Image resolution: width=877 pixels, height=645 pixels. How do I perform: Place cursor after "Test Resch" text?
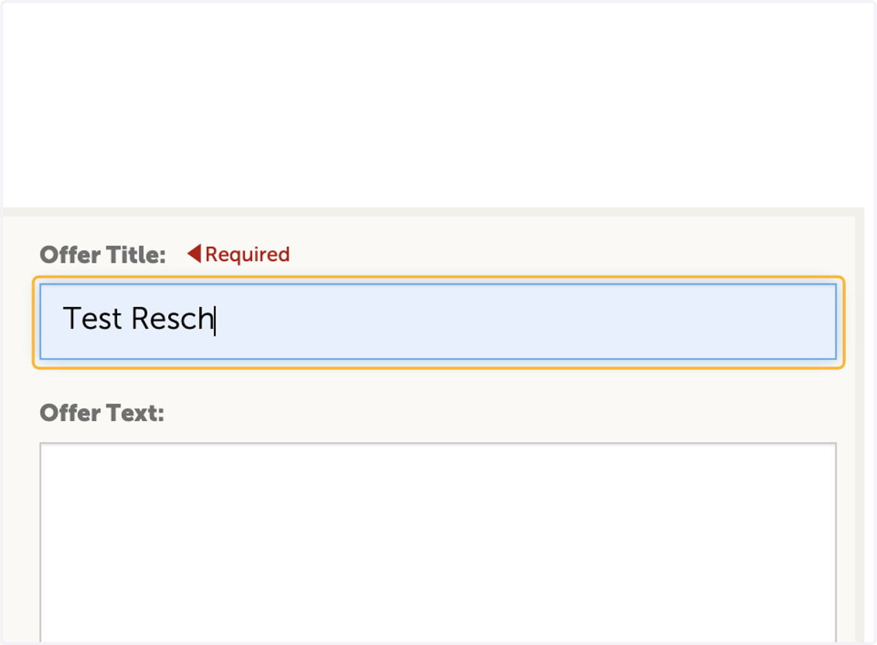click(215, 320)
